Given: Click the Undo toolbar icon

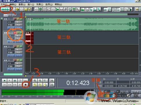Looking at the screenshot, I should coord(36,10).
